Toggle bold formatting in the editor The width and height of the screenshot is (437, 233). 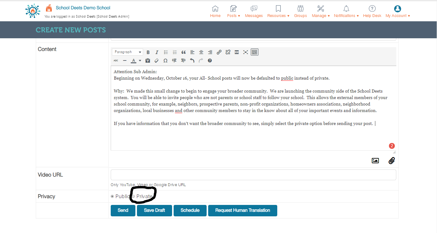[x=148, y=52]
